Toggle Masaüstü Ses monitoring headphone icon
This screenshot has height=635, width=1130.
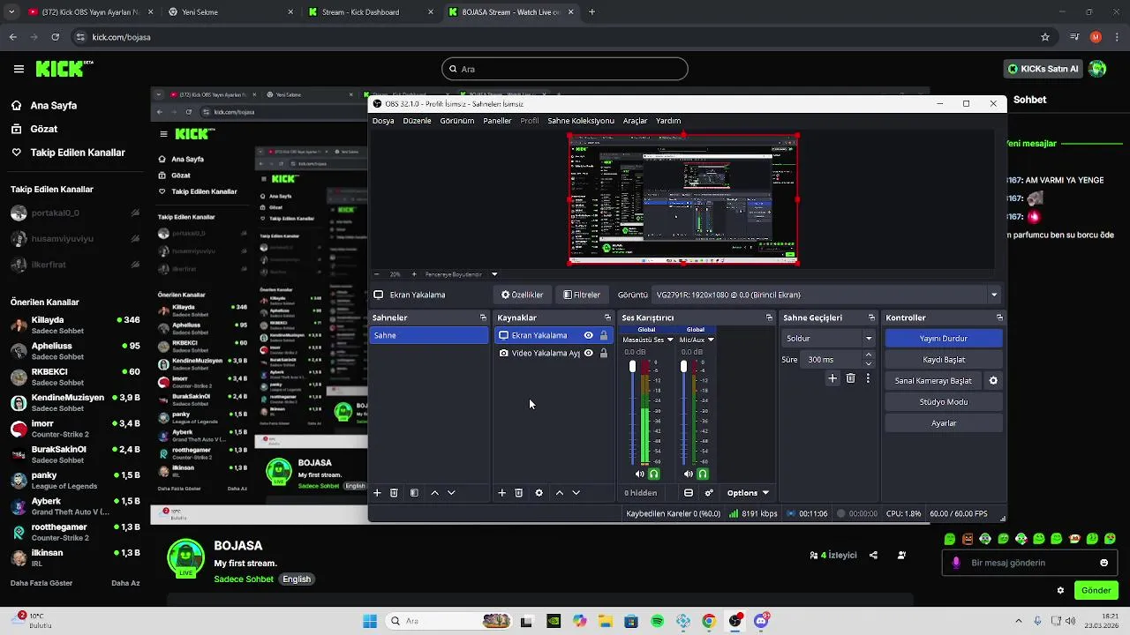[x=654, y=474]
